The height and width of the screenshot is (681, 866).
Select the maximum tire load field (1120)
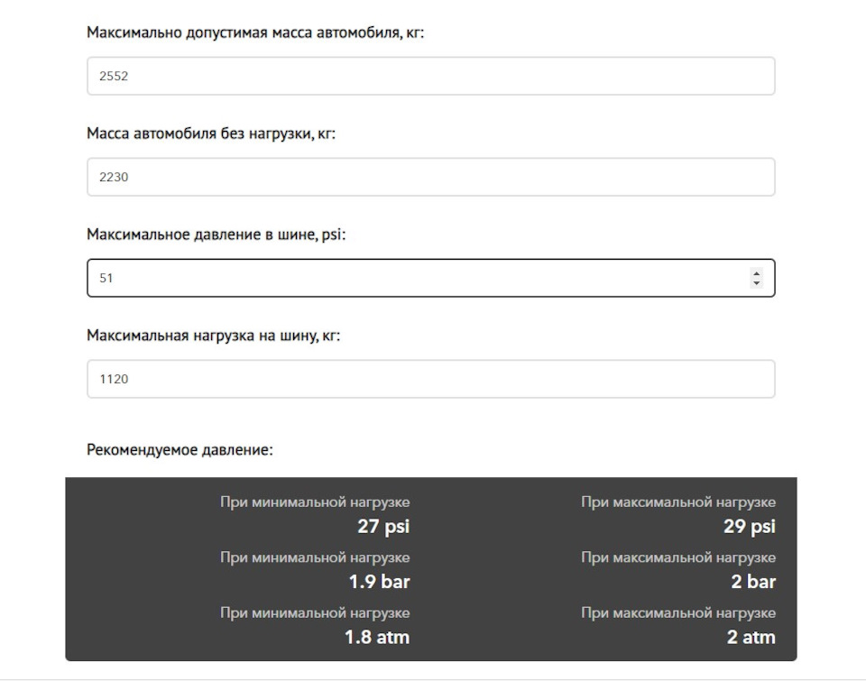pos(430,380)
